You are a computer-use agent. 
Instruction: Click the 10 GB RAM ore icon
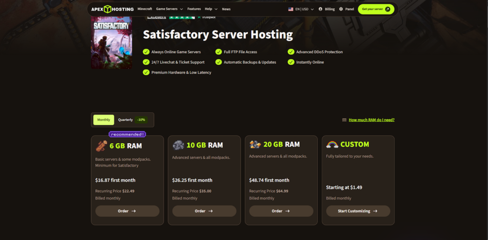coord(178,145)
